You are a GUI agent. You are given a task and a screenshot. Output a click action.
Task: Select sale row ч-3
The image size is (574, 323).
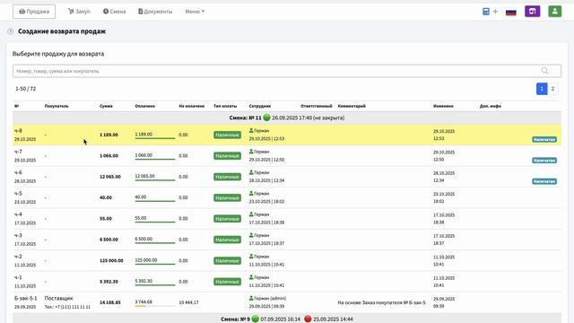[x=287, y=240]
